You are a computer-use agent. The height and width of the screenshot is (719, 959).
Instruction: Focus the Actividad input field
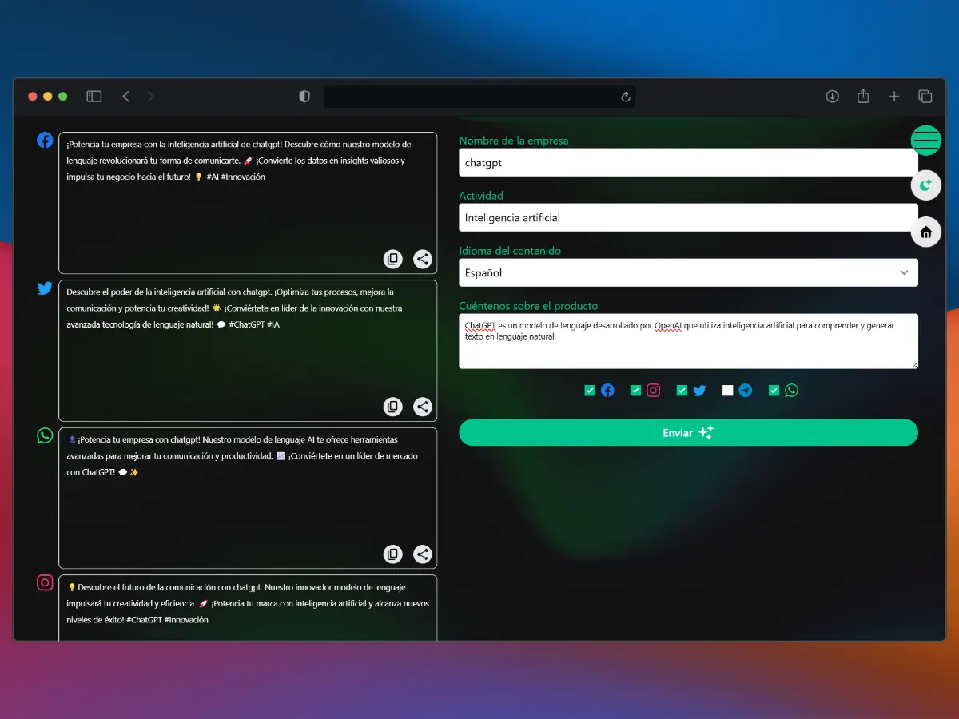pos(688,217)
